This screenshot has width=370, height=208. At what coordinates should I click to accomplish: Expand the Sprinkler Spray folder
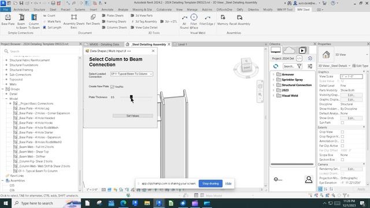pyautogui.click(x=273, y=80)
